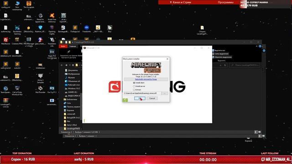Image resolution: width=292 pixels, height=164 pixels.
Task: Open config.yml desktop icon
Action: click(x=5, y=5)
